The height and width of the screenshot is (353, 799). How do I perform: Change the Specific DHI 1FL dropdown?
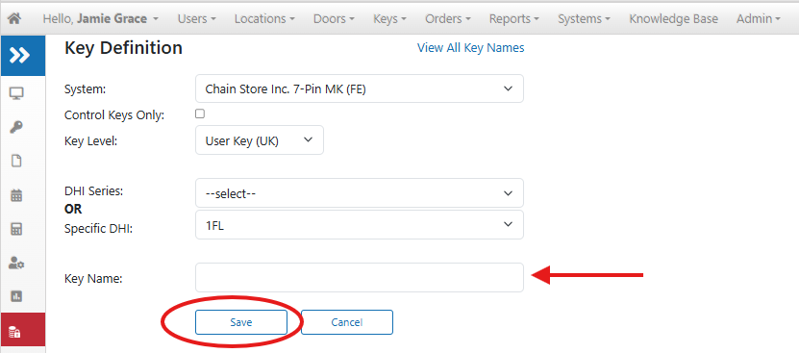point(360,225)
